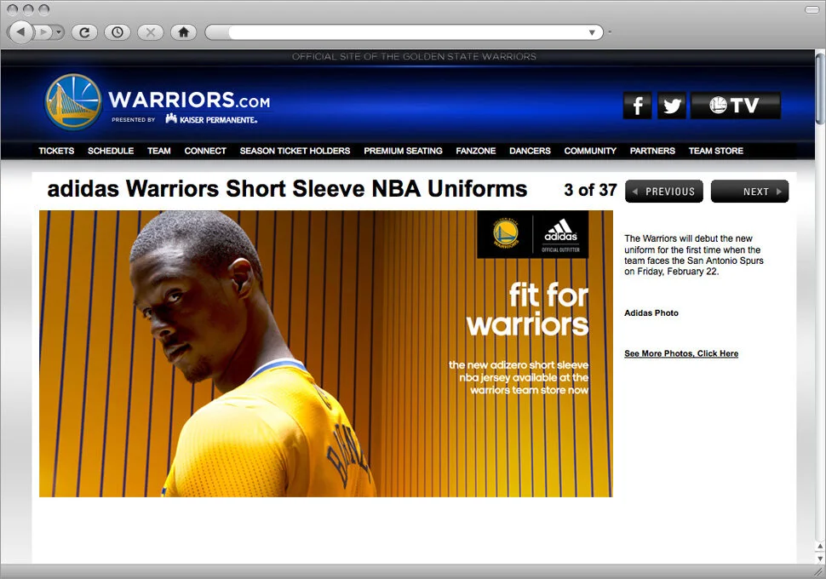Open the Schedule menu
Viewport: 826px width, 579px height.
111,151
